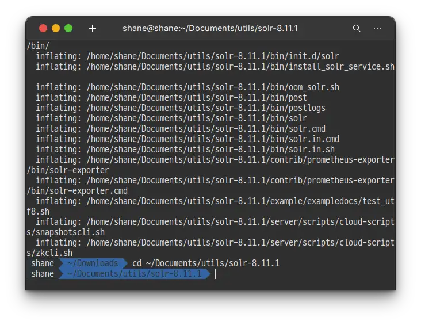The height and width of the screenshot is (325, 421).
Task: Click the wrapped text s/zkcli.sh
Action: tap(49, 253)
